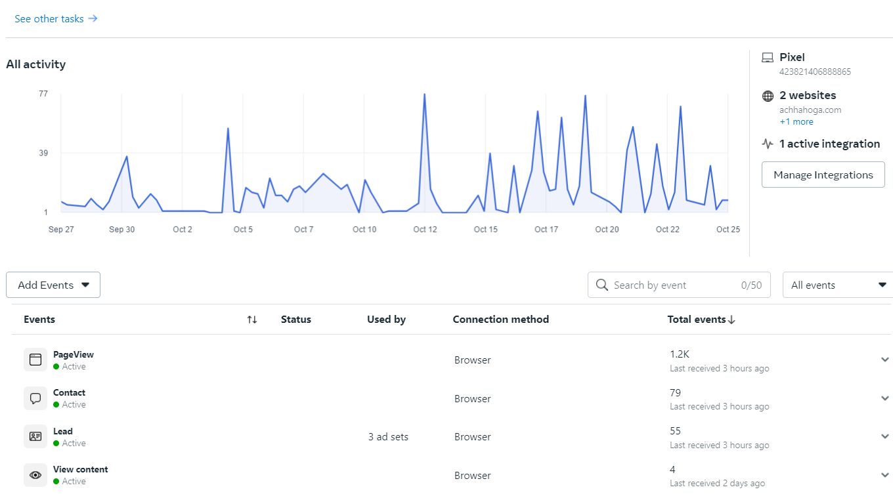Screen dimensions: 893x500
Task: Click the Lead event ID card icon
Action: 35,436
